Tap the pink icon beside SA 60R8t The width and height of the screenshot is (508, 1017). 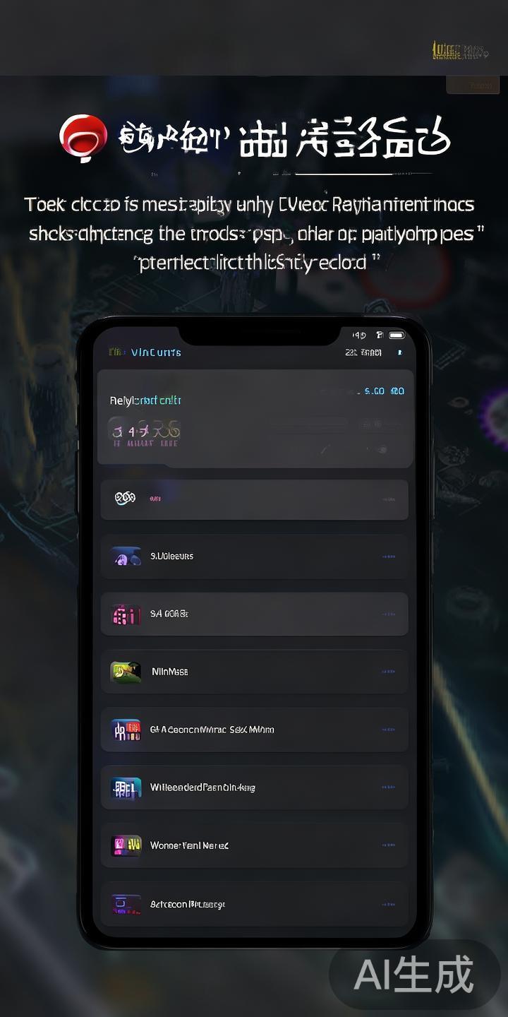click(126, 614)
